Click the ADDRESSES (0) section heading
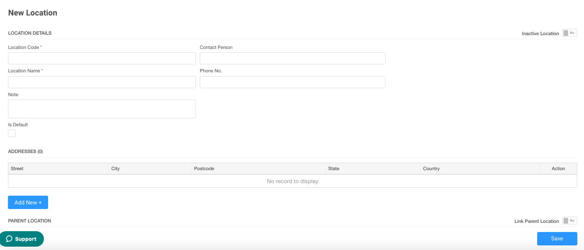 [x=26, y=151]
